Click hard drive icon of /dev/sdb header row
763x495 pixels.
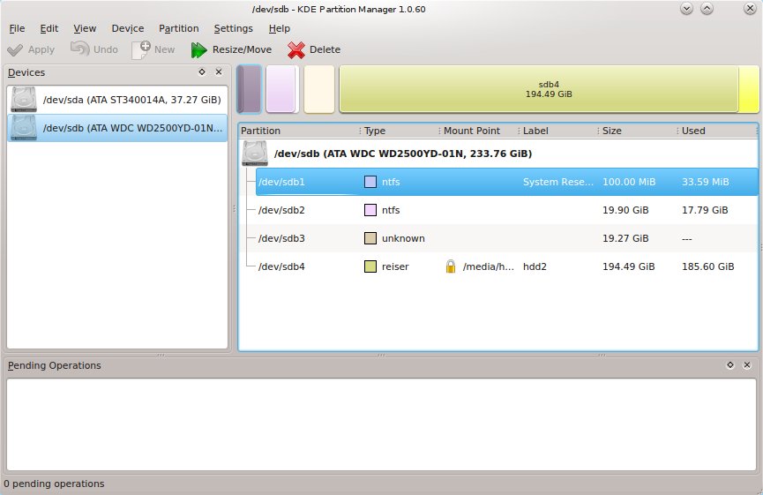pyautogui.click(x=255, y=154)
